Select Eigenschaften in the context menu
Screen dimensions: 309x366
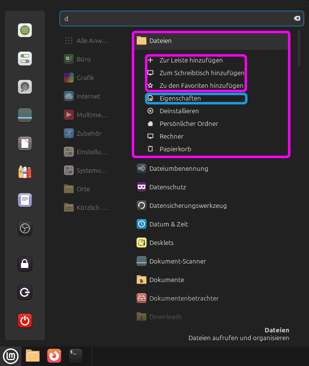(x=180, y=98)
